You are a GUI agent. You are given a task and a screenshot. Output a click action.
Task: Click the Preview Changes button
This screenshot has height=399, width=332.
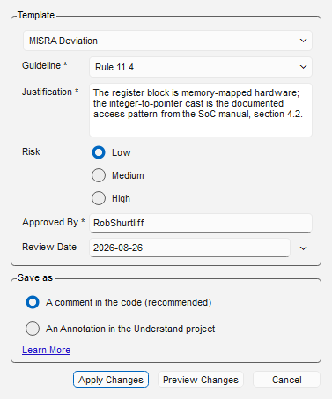point(201,380)
